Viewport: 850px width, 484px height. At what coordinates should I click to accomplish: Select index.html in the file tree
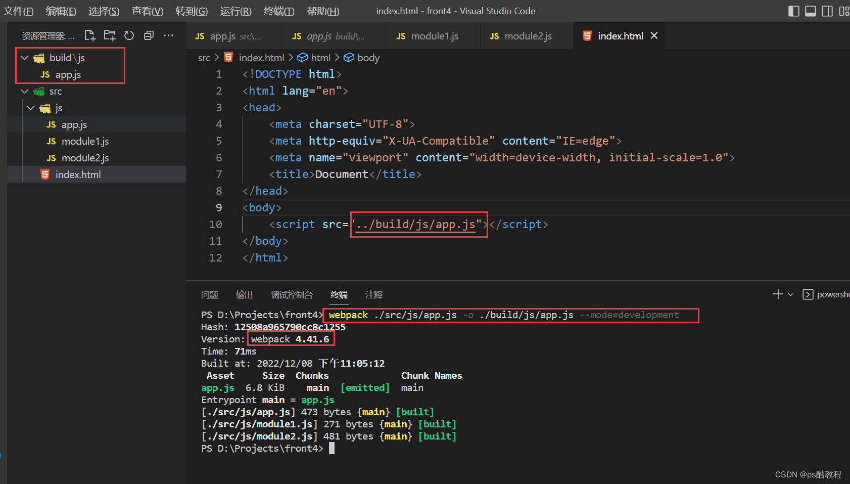(78, 174)
